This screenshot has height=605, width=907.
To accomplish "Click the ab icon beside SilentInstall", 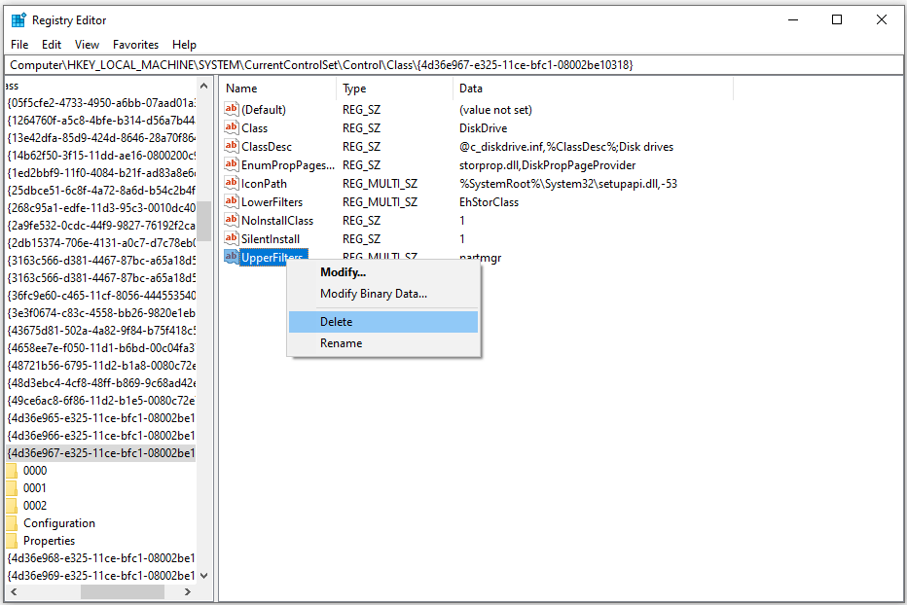I will 232,238.
